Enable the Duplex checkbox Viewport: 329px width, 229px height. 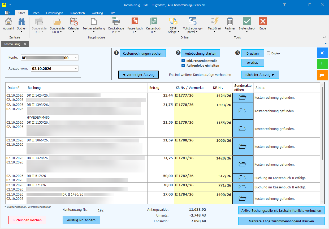pyautogui.click(x=269, y=53)
